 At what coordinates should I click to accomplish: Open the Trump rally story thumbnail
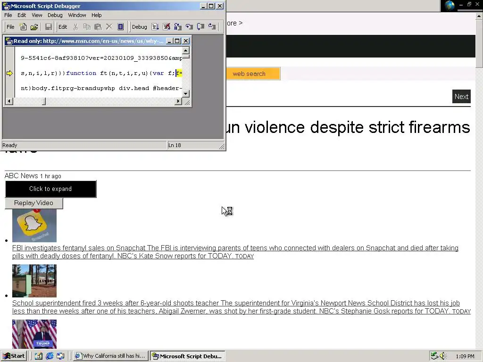34,334
